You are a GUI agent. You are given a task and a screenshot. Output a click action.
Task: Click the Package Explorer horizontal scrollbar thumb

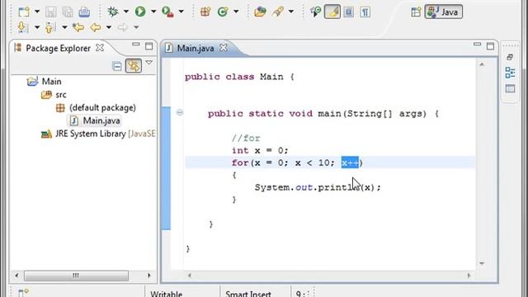coord(76,276)
